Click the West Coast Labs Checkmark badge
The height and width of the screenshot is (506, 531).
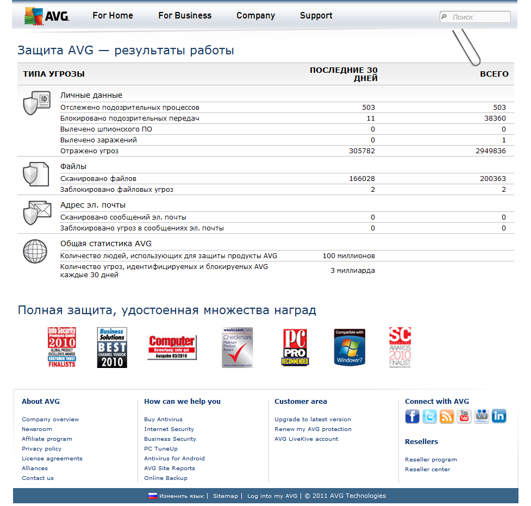pyautogui.click(x=238, y=347)
